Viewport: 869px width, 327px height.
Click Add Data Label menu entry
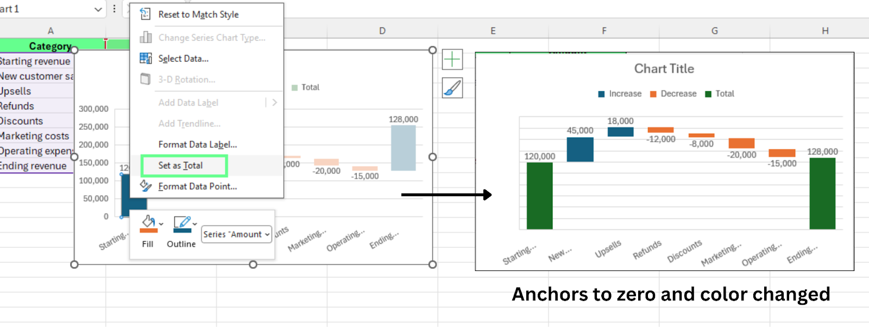(x=188, y=103)
